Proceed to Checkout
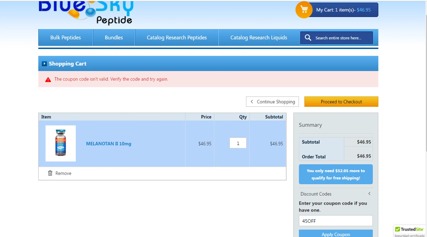Viewport: 427px width, 237px height. (x=341, y=102)
